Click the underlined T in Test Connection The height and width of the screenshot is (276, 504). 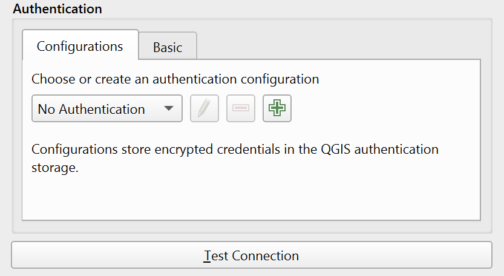pyautogui.click(x=208, y=255)
